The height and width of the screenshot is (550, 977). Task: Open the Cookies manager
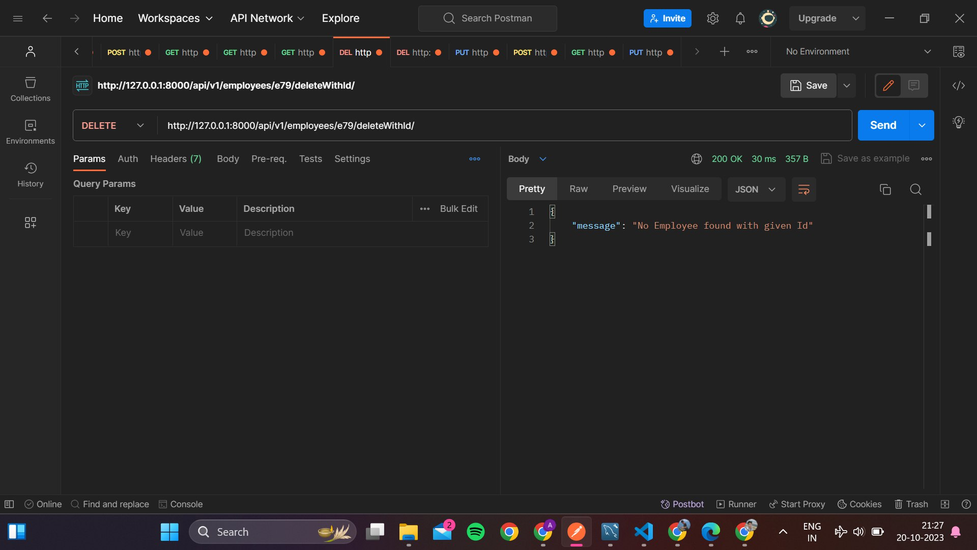coord(859,504)
